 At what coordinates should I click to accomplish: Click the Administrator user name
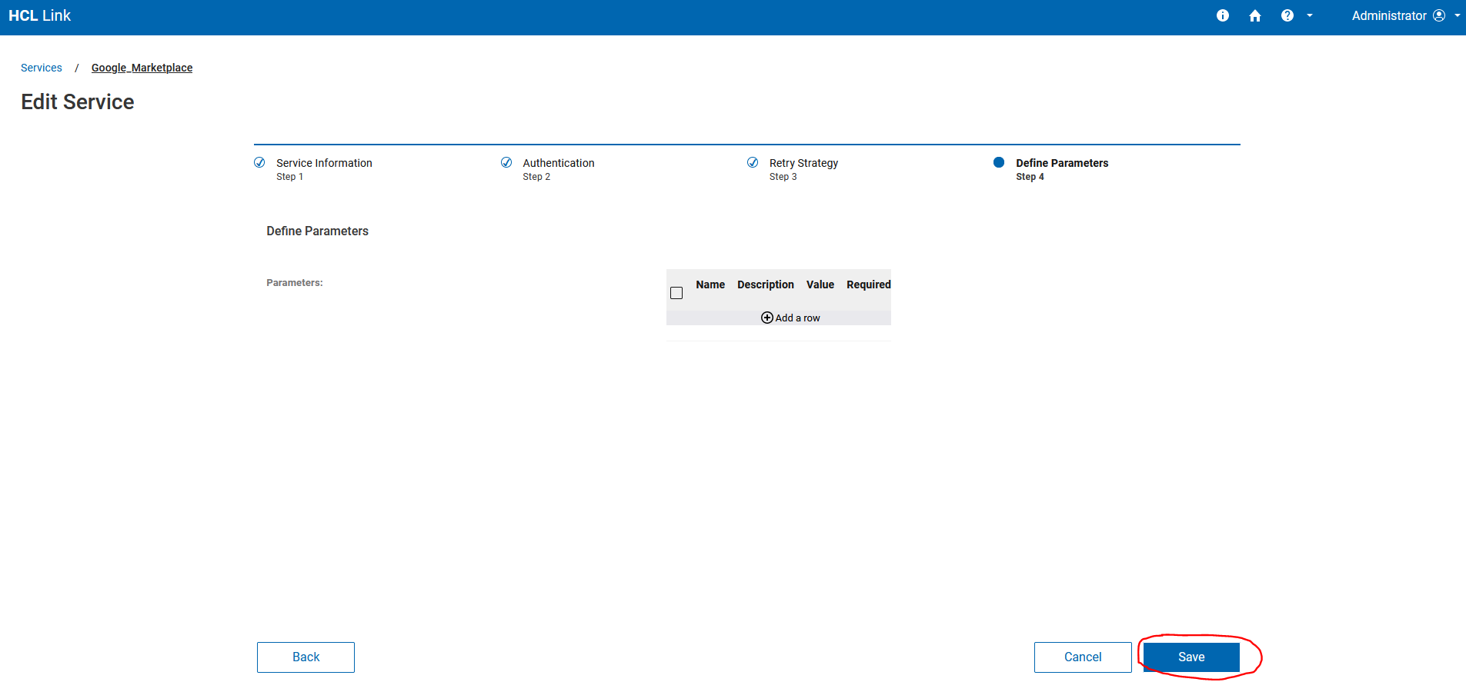(1389, 15)
